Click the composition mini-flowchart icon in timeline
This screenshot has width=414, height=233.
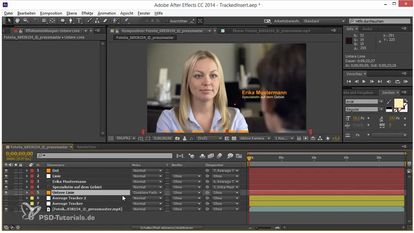pos(180,156)
